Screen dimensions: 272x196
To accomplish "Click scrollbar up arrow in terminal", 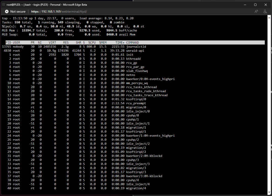I will [269, 18].
